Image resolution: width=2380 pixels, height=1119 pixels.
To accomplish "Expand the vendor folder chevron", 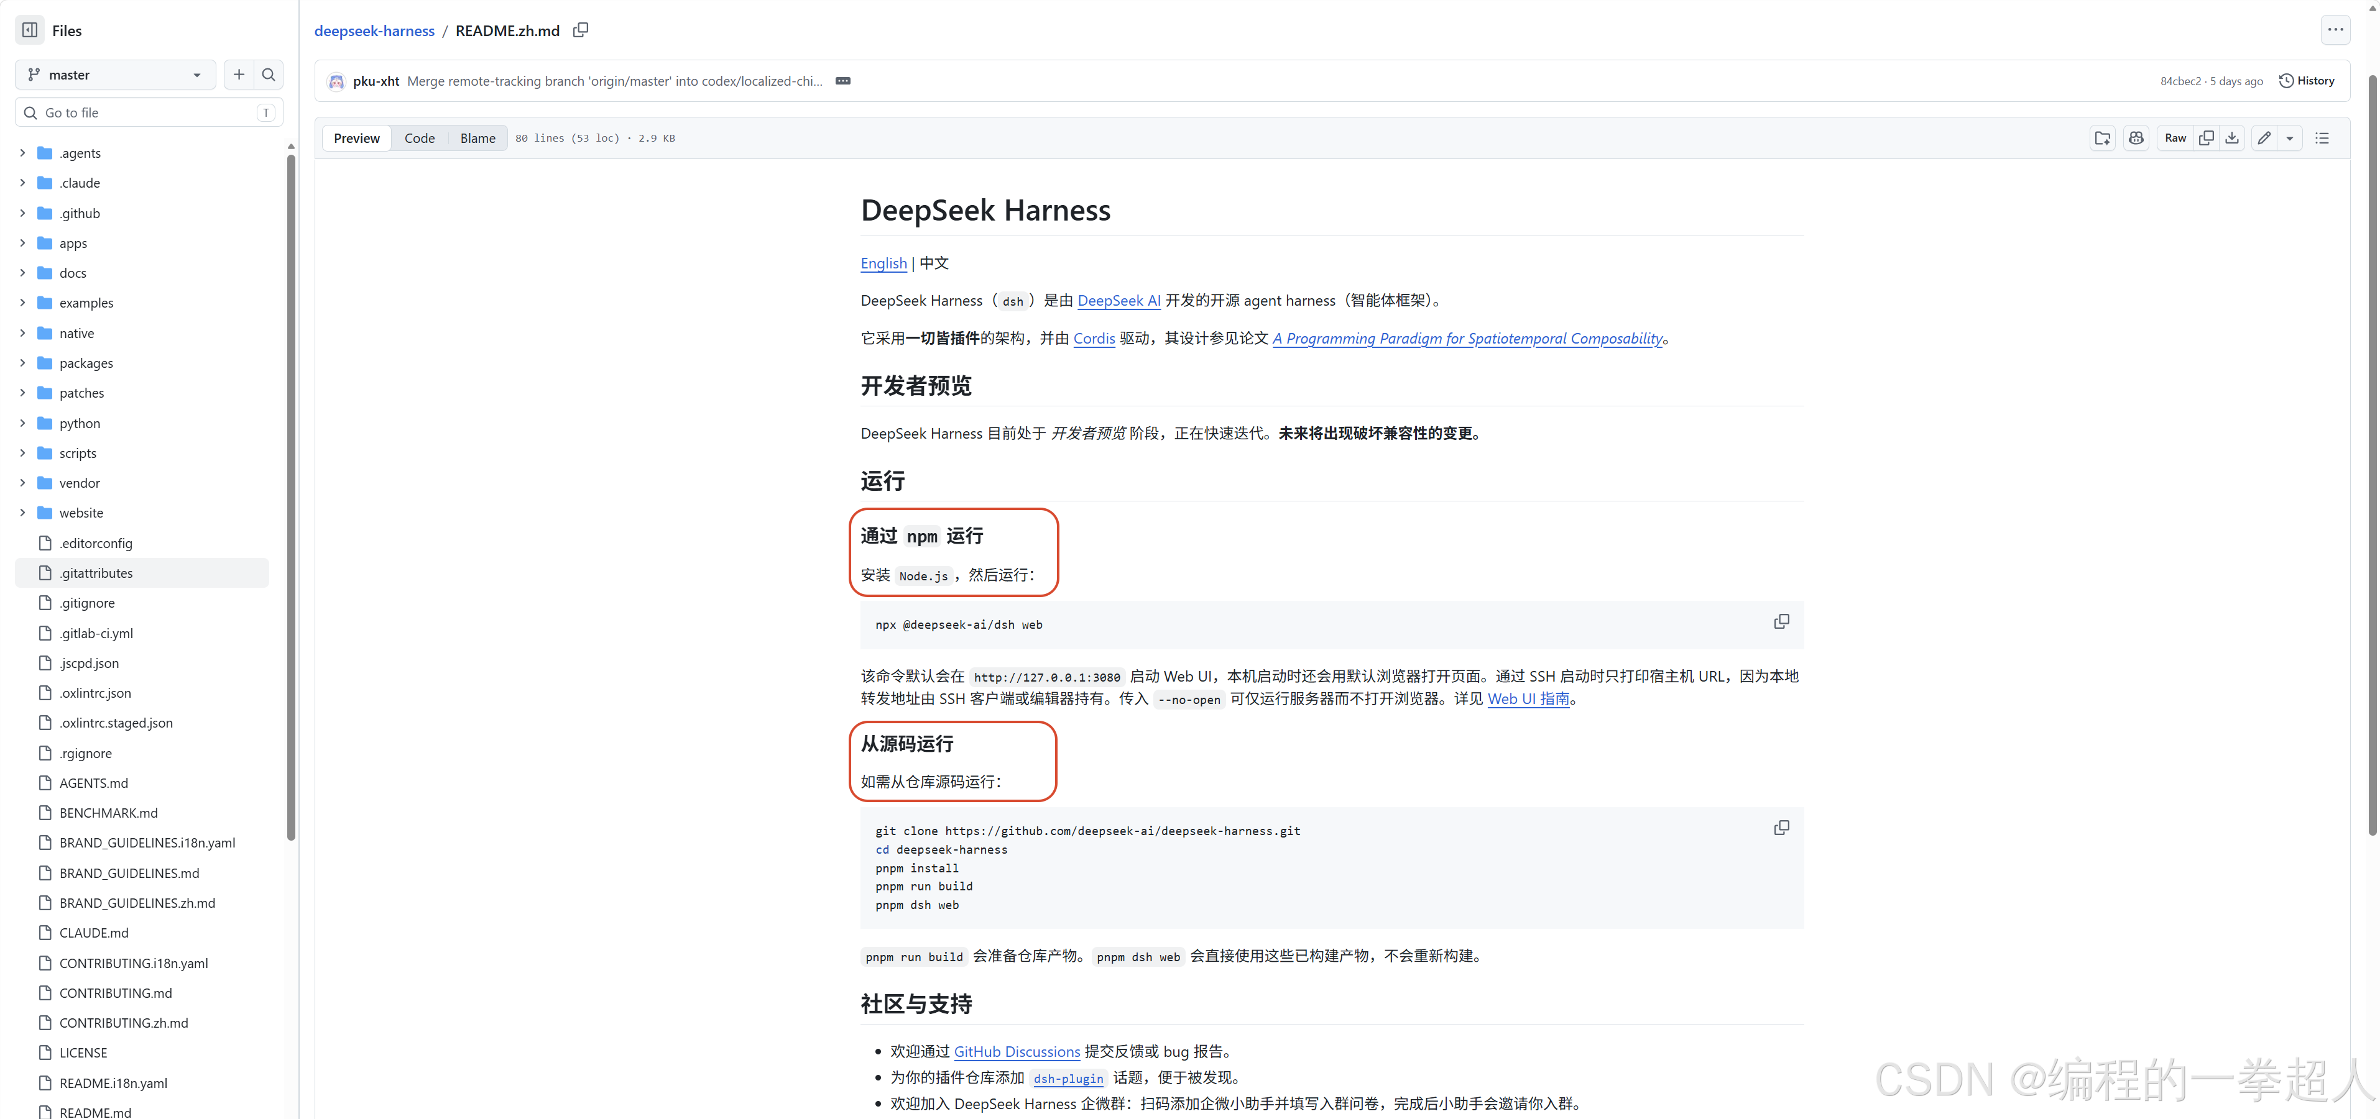I will pos(22,483).
